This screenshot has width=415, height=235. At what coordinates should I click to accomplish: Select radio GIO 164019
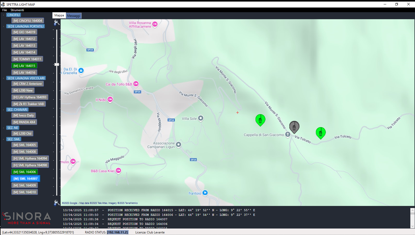coord(24,32)
